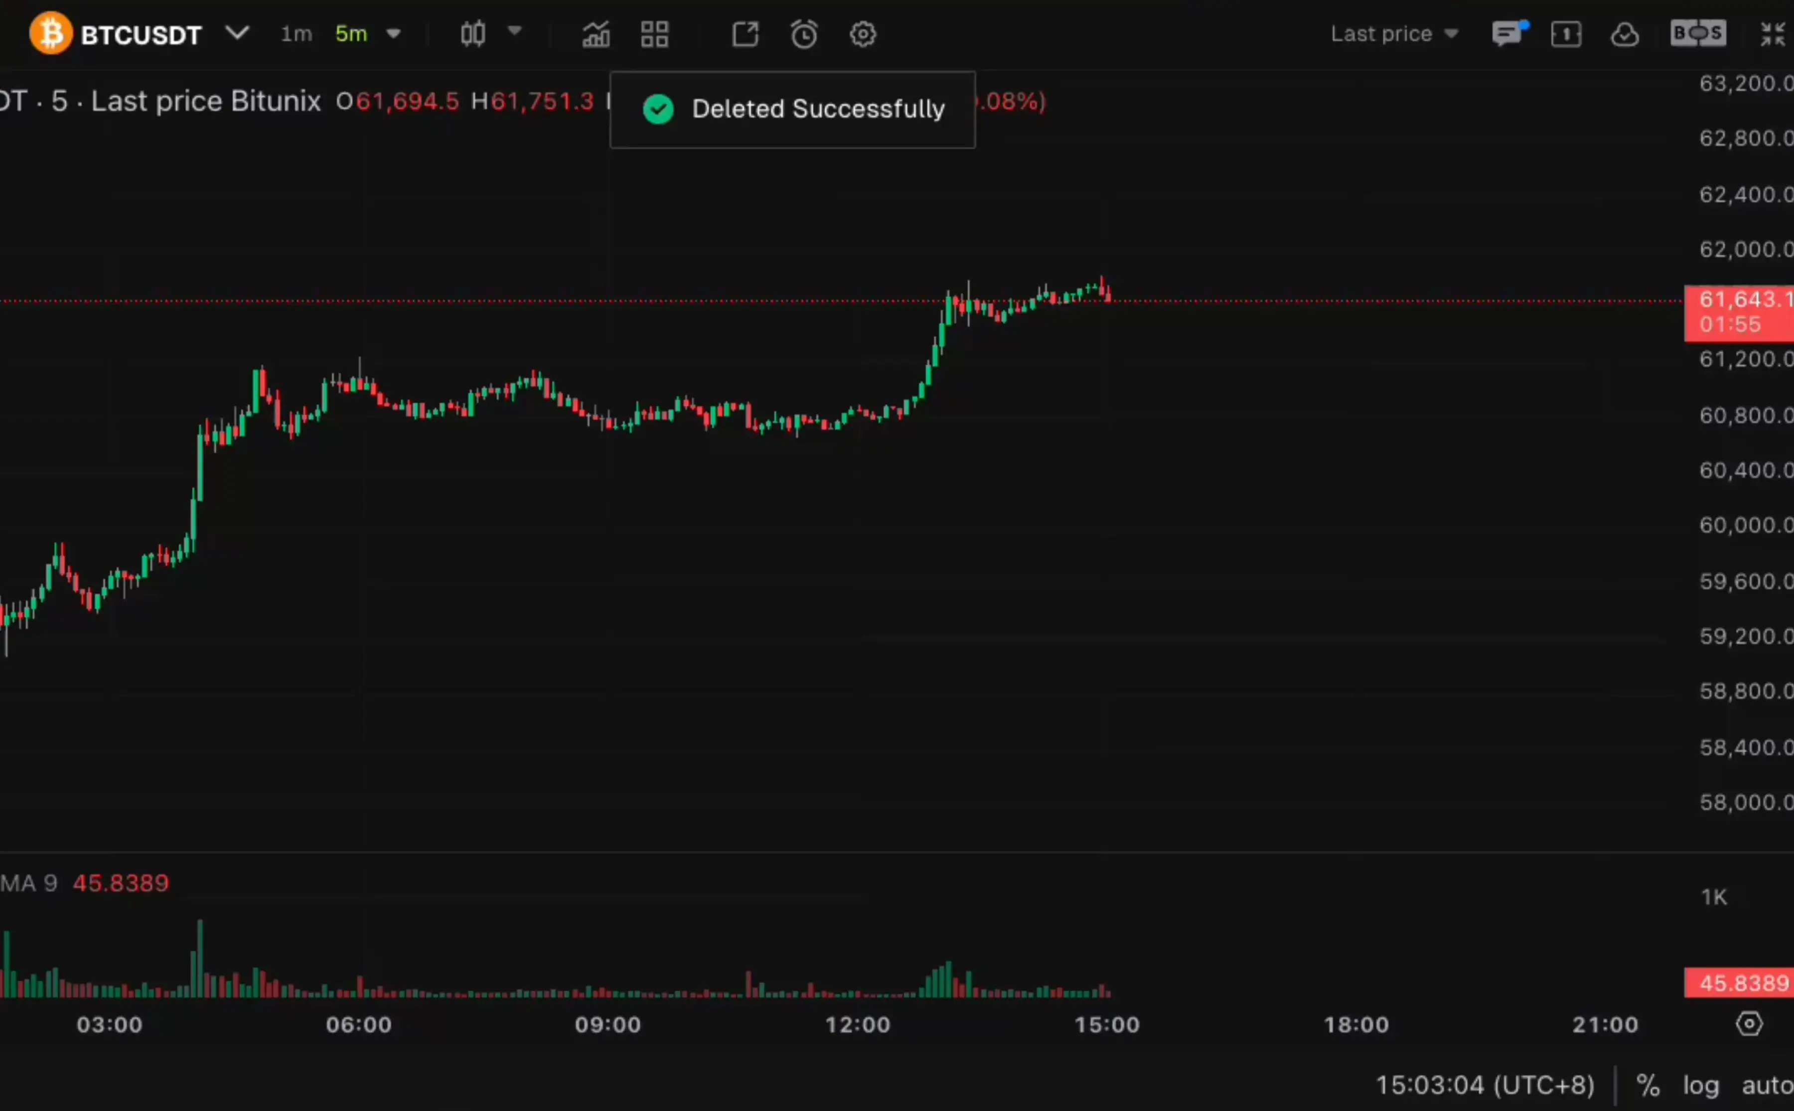Click the pop-out chart icon
This screenshot has height=1111, width=1794.
745,34
